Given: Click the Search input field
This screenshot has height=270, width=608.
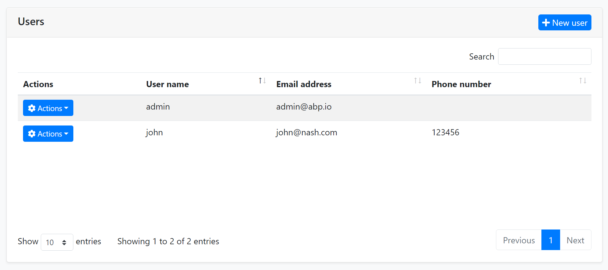Looking at the screenshot, I should 544,56.
